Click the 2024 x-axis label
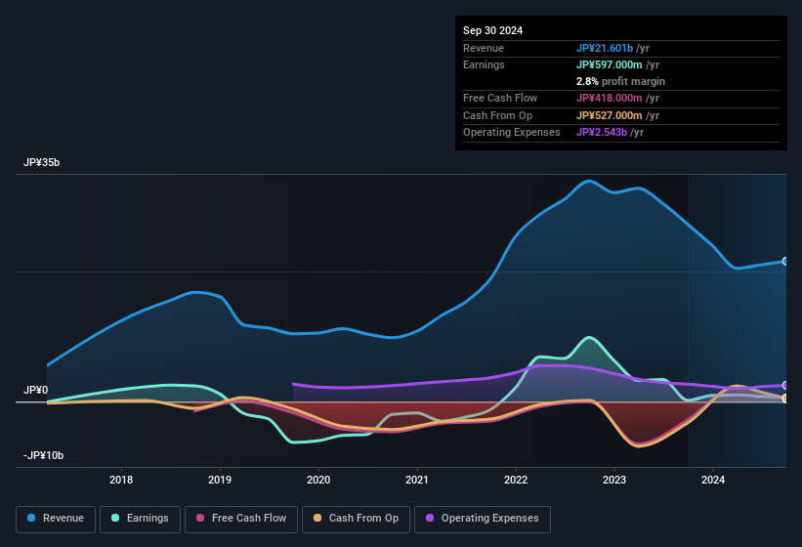The height and width of the screenshot is (547, 802). pos(713,480)
